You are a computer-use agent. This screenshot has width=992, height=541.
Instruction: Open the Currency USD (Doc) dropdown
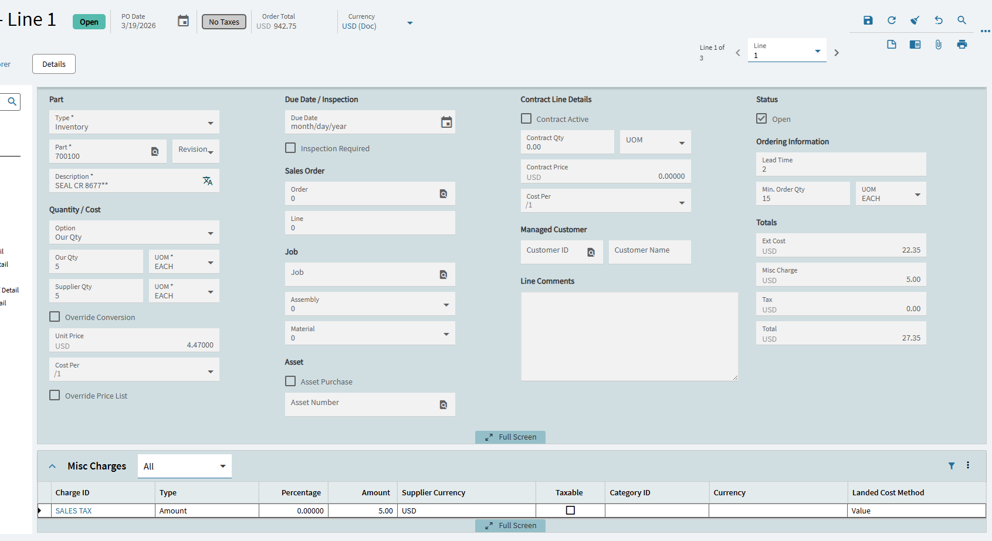click(x=410, y=23)
